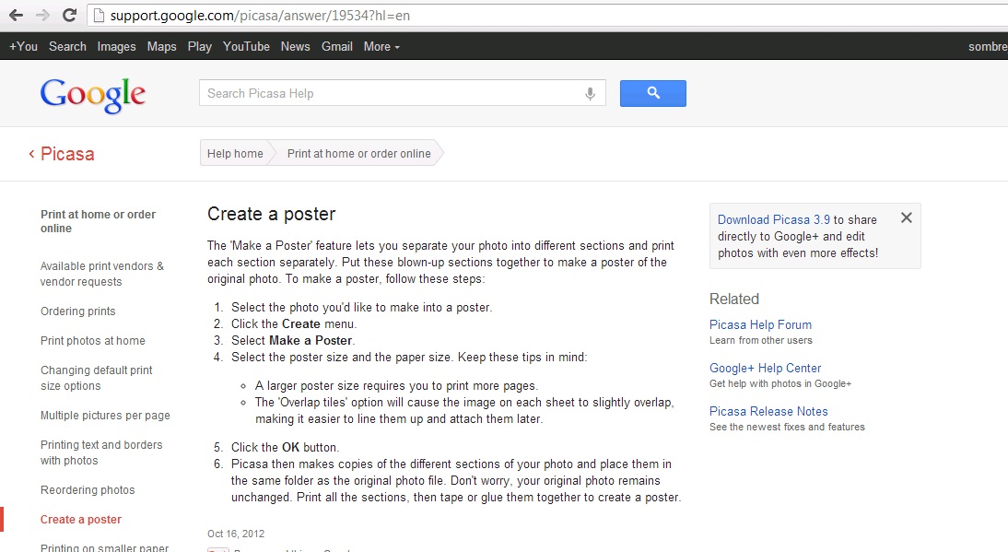The height and width of the screenshot is (552, 1008).
Task: Focus the Search Picasa Help field
Action: pyautogui.click(x=392, y=93)
